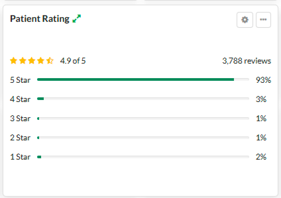Open the more options ellipsis menu
281x198 pixels.
point(263,20)
